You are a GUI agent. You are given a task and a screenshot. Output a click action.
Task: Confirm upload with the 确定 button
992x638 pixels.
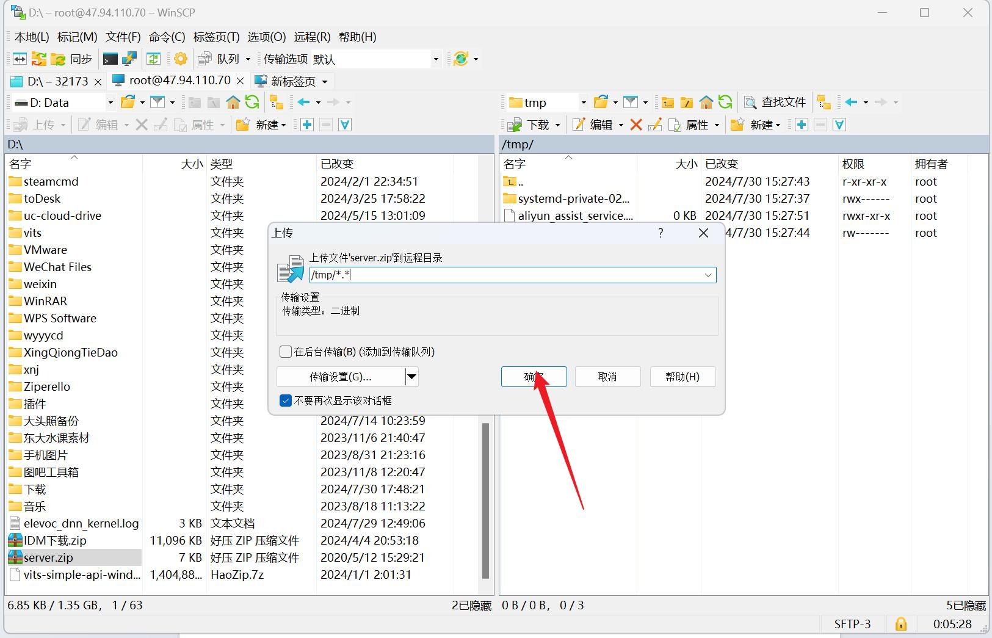[534, 377]
